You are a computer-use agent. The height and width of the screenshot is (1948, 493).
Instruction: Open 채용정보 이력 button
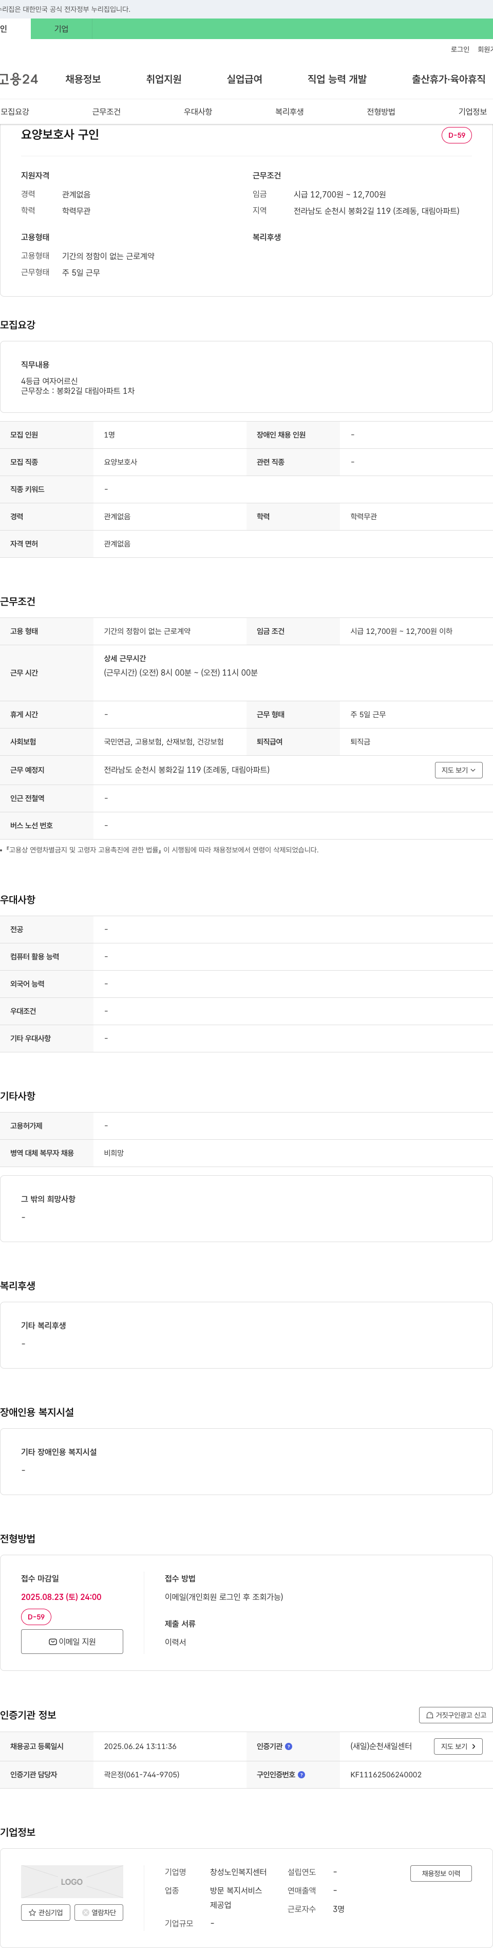click(x=441, y=1873)
